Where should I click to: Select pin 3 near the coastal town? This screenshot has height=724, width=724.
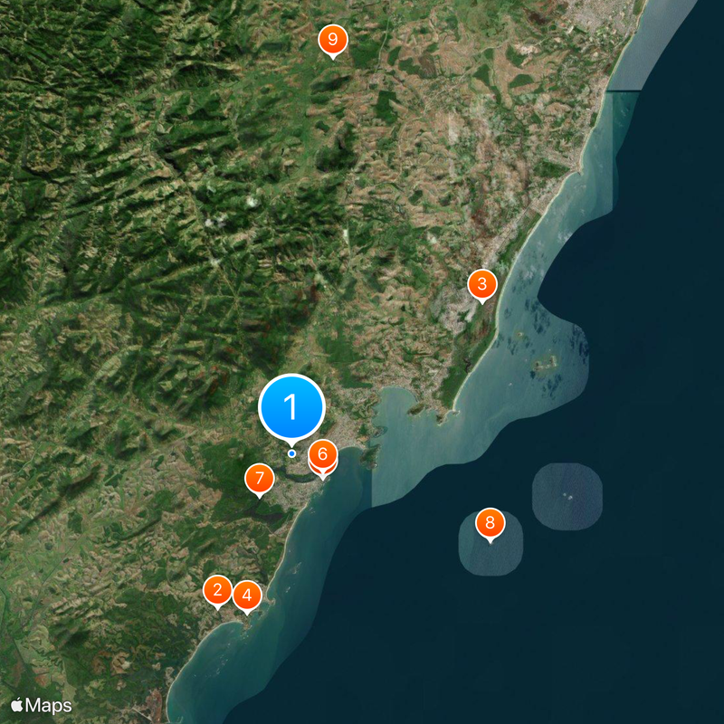481,283
